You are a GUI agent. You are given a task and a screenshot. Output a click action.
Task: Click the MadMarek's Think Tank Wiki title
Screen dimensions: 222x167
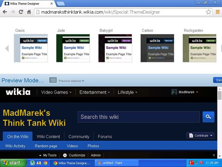pos(34,118)
